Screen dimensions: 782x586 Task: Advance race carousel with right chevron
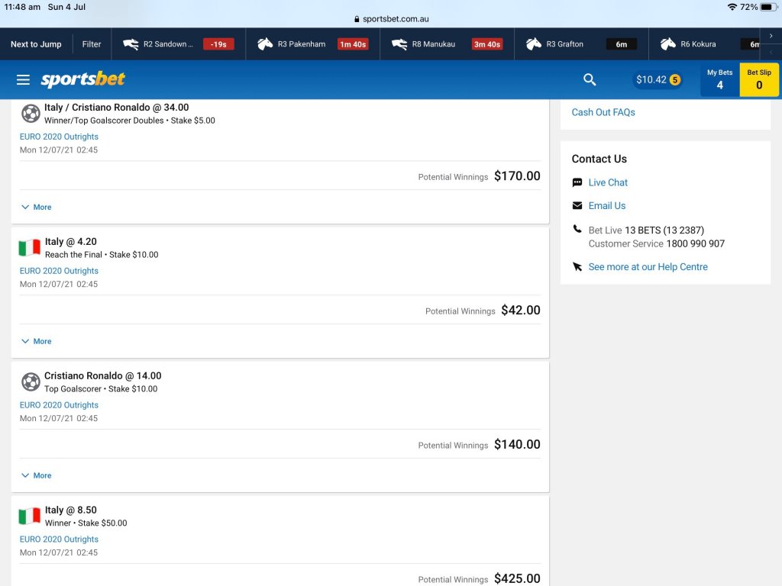(x=771, y=36)
